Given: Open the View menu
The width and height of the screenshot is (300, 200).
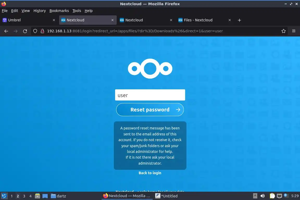Looking at the screenshot, I should pos(26,11).
